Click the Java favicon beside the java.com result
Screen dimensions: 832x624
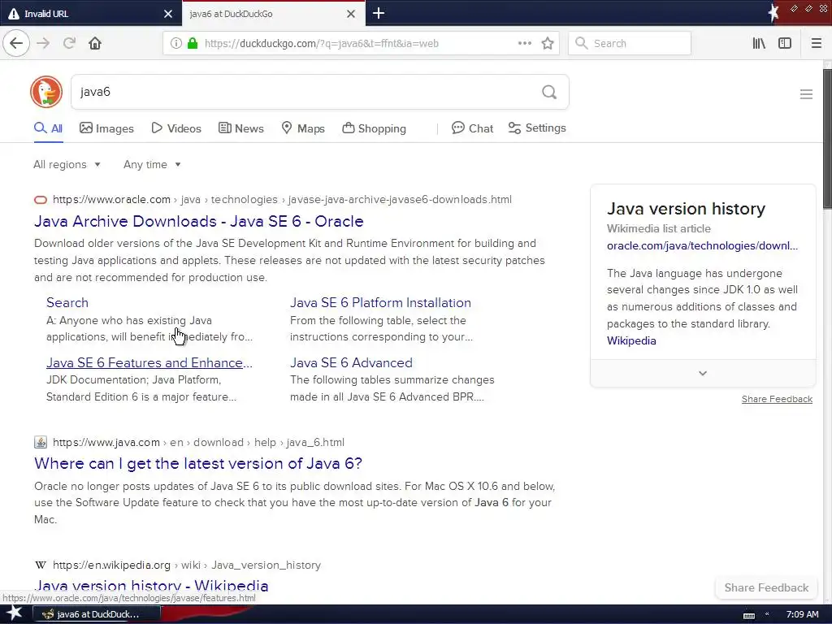tap(41, 442)
